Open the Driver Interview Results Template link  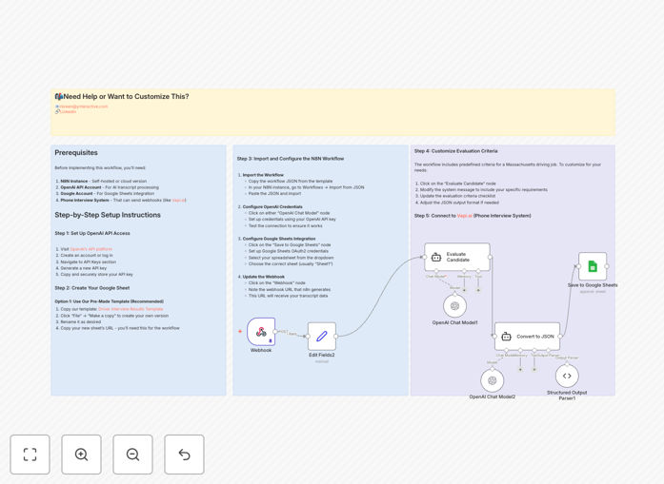[x=131, y=309]
